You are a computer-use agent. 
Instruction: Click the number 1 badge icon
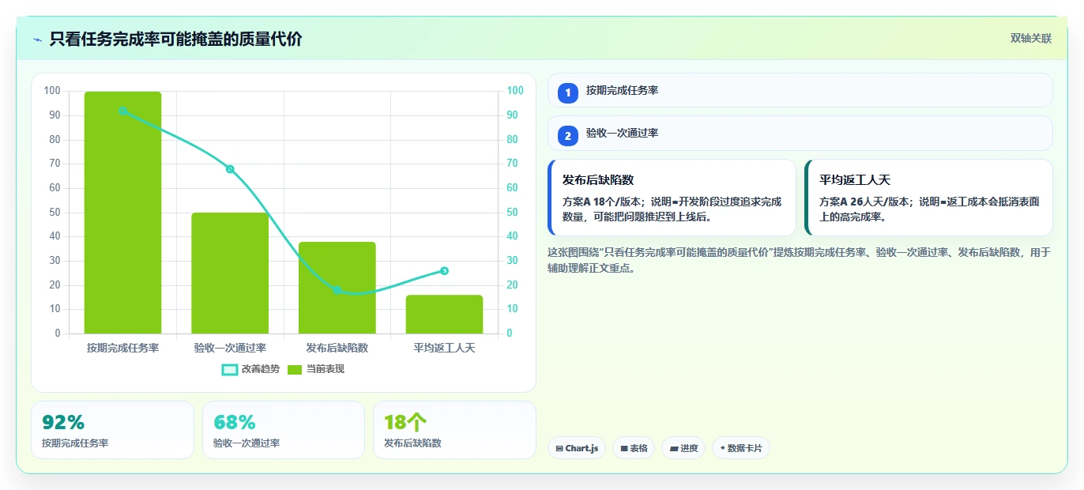pos(567,93)
